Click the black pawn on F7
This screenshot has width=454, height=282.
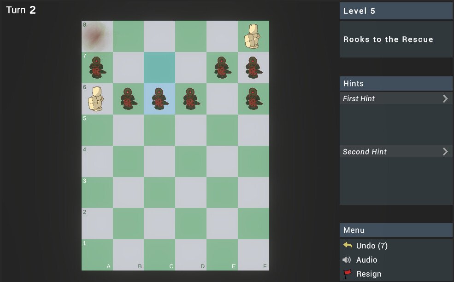click(x=253, y=67)
